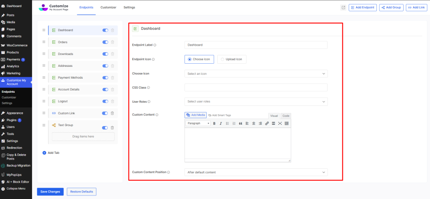Insert a blockquote using the quote icon
Image resolution: width=430 pixels, height=199 pixels.
(241, 123)
